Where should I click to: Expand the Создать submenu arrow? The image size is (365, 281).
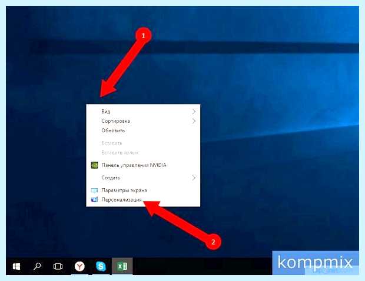[194, 178]
